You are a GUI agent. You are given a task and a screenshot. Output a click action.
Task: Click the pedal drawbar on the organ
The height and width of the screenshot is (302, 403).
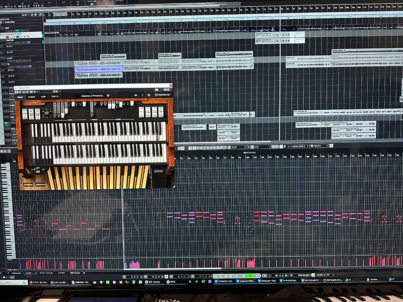(x=92, y=109)
